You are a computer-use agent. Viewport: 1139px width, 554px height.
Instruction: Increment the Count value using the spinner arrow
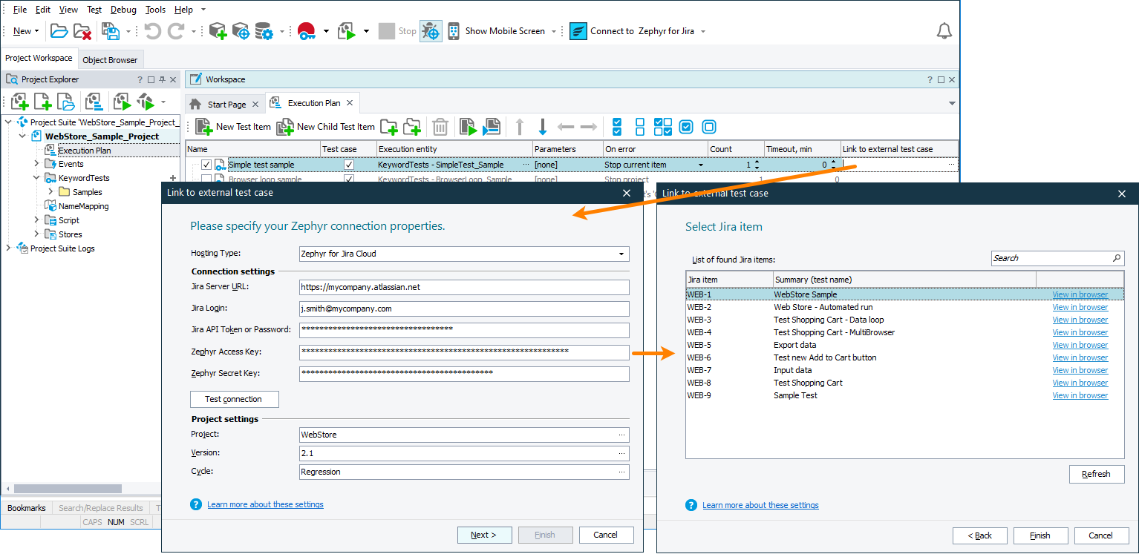pos(759,161)
